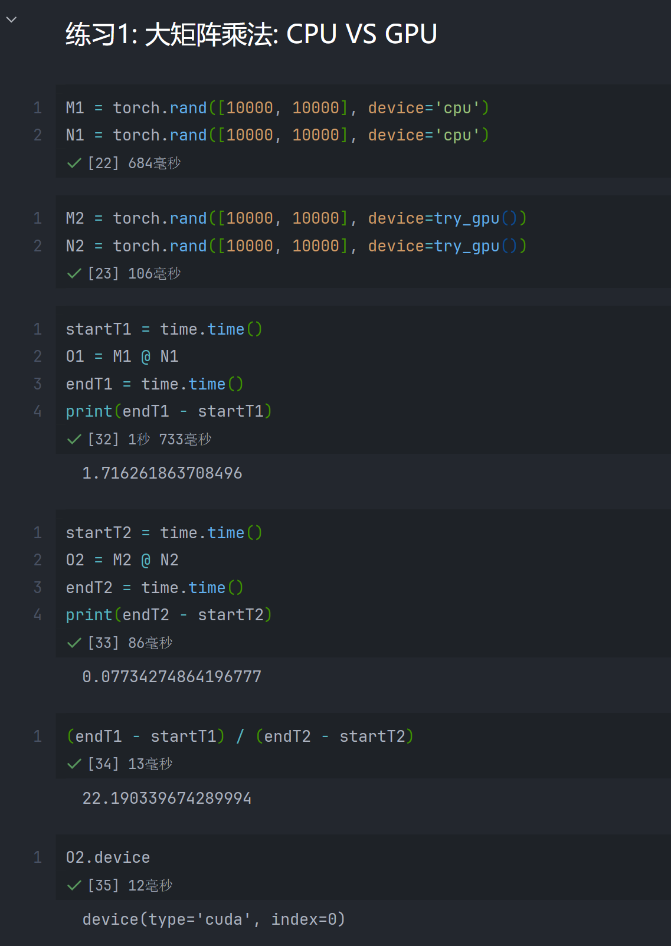Screen dimensions: 671x946
Task: Place cursor in line N1 = torch.rand cpu
Action: click(277, 135)
